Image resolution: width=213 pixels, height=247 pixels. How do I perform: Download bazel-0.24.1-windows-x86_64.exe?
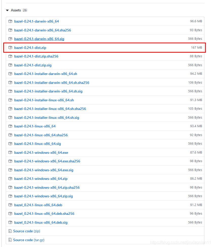41,153
